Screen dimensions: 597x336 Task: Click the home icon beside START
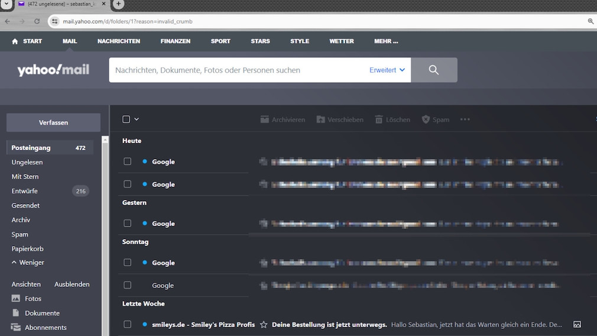(x=15, y=41)
